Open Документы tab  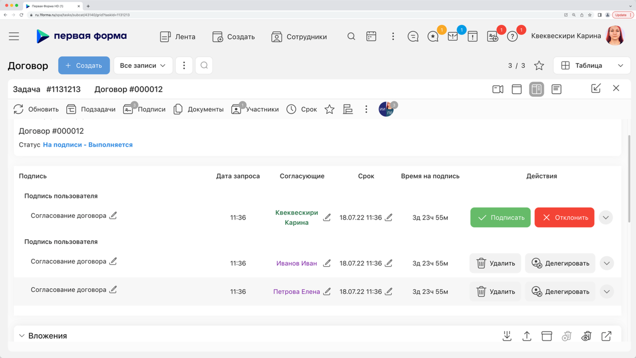tap(199, 109)
